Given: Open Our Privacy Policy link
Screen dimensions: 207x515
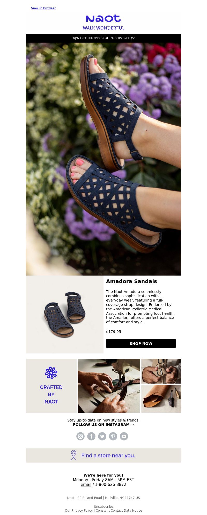Looking at the screenshot, I should [79, 511].
